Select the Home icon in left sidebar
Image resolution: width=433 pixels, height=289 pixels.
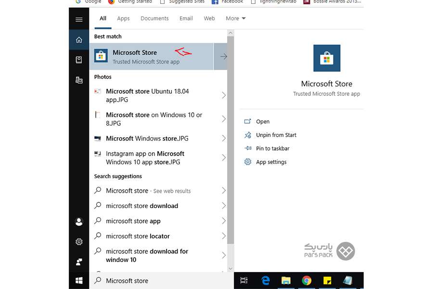coord(79,39)
